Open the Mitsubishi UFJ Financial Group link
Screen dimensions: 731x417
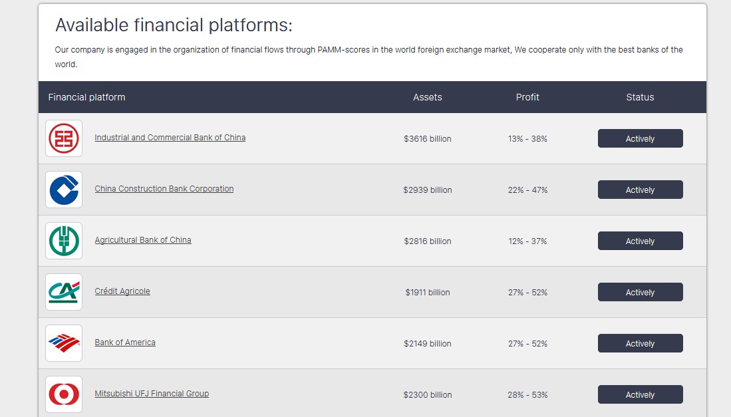click(152, 394)
